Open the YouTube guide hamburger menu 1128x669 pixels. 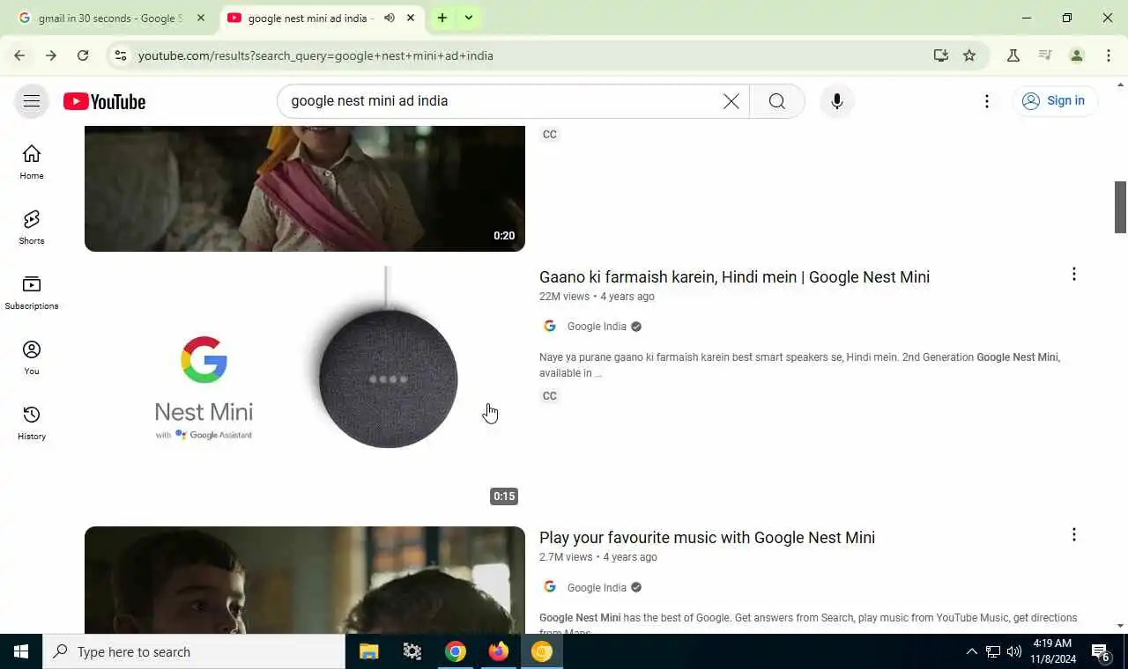[x=32, y=101]
